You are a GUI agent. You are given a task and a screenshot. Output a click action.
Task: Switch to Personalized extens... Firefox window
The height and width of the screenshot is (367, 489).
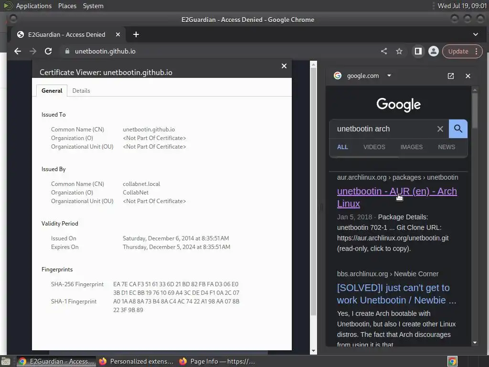coord(136,361)
